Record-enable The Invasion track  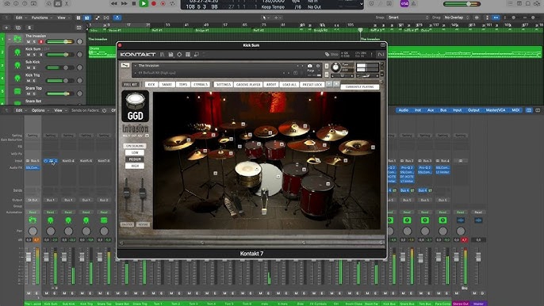click(x=41, y=42)
